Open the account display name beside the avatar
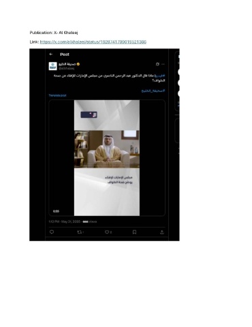This screenshot has width=252, height=327. (x=67, y=64)
